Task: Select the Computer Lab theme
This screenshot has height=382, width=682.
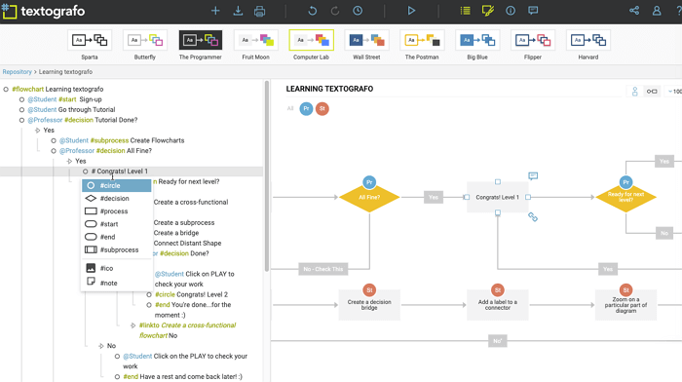Action: pos(311,45)
